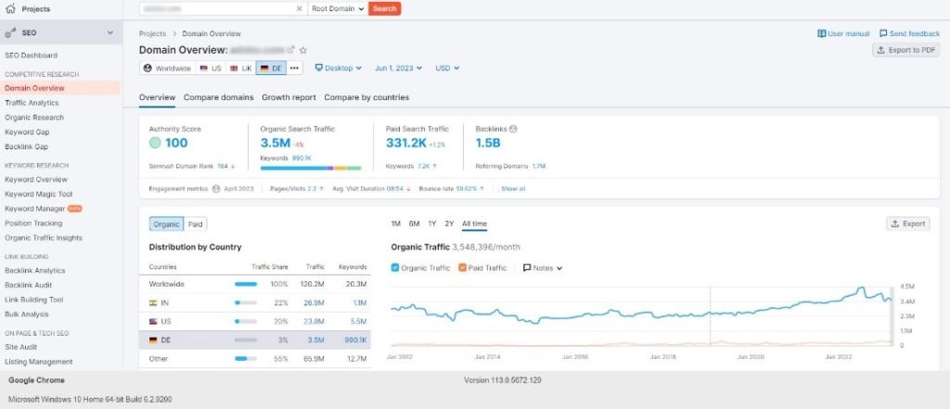Click the chart Export button
Viewport: 950px width, 409px height.
coord(908,224)
